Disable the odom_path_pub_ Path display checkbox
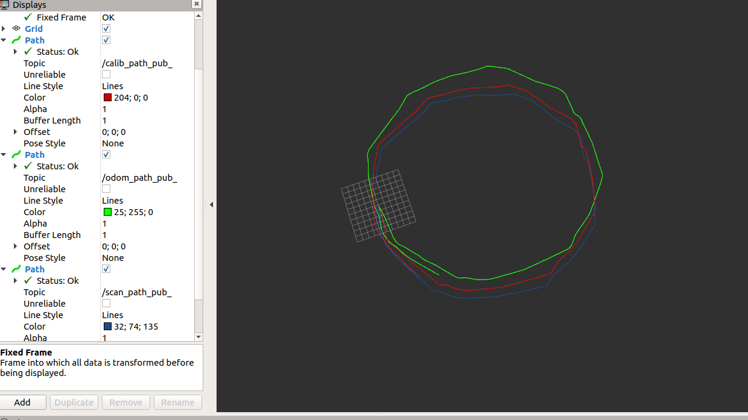This screenshot has height=420, width=748. (106, 154)
